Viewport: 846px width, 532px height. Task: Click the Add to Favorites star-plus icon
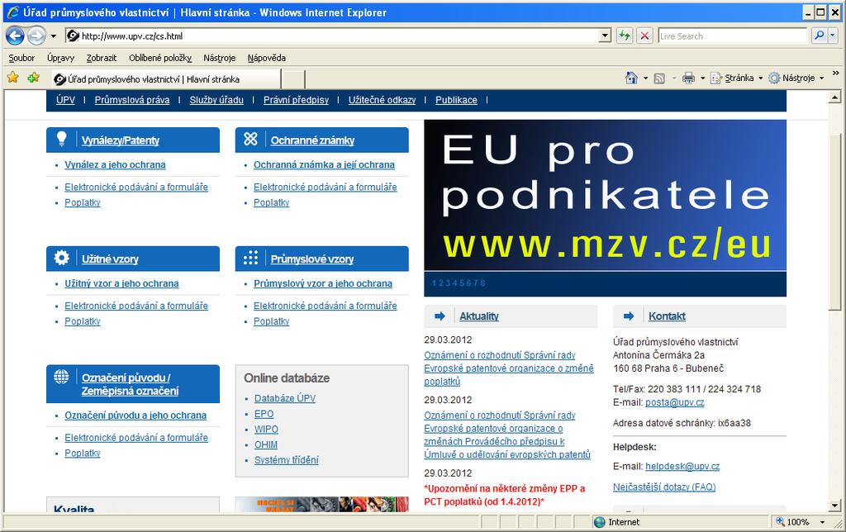(33, 78)
